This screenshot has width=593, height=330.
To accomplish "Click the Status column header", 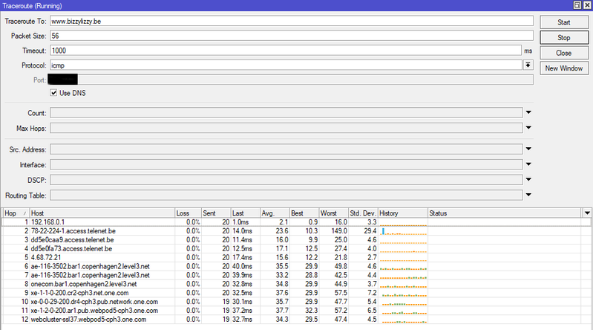I will [505, 213].
